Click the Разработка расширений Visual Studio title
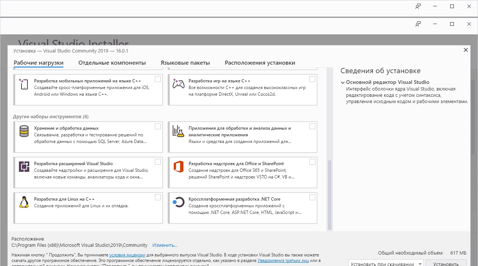 (x=73, y=164)
